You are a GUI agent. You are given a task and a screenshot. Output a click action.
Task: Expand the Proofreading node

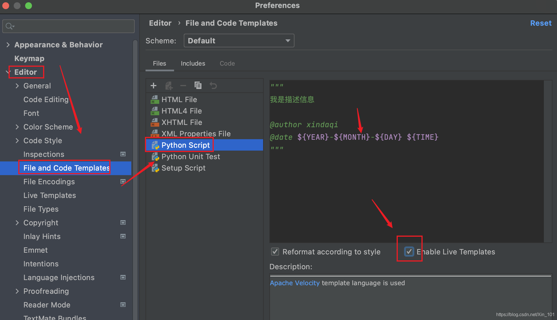click(17, 291)
